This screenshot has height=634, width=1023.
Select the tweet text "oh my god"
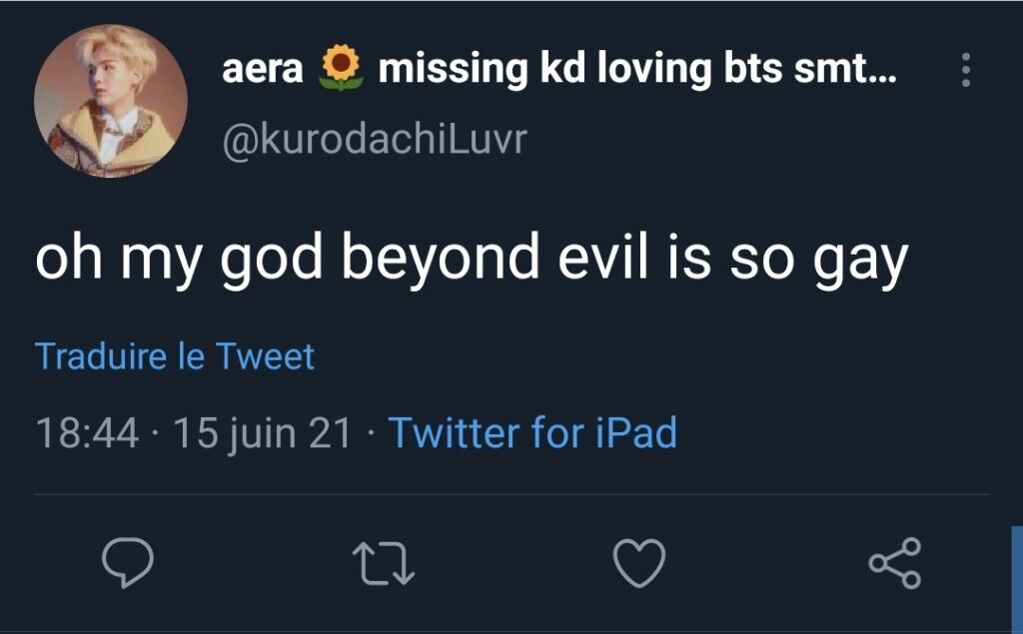(x=179, y=259)
